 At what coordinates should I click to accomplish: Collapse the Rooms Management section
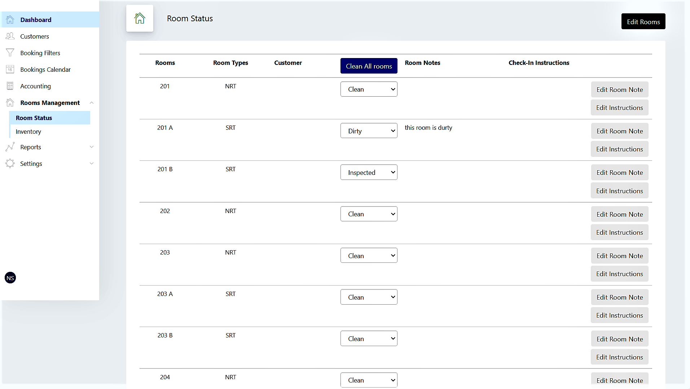[x=92, y=103]
